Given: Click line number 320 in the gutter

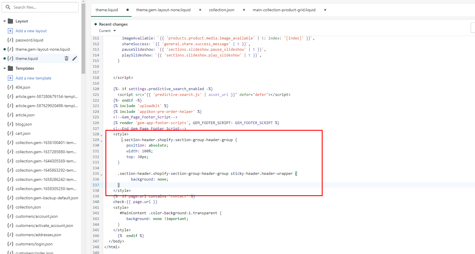Looking at the screenshot, I should 96,89.
